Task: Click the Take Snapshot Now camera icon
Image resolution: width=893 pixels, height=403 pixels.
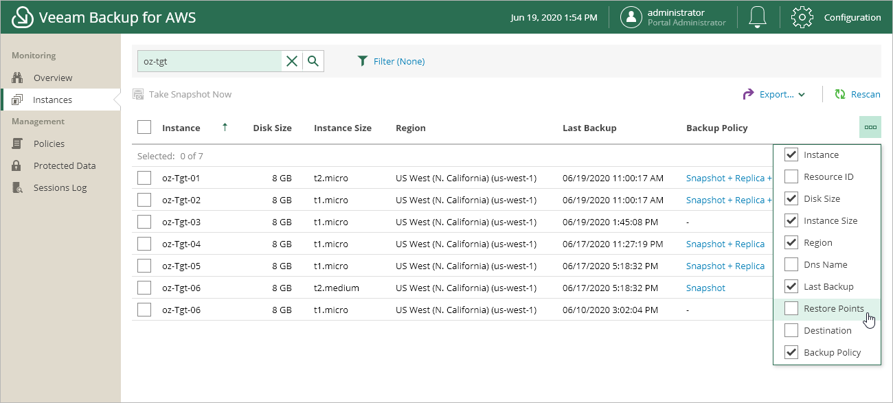Action: coord(138,94)
